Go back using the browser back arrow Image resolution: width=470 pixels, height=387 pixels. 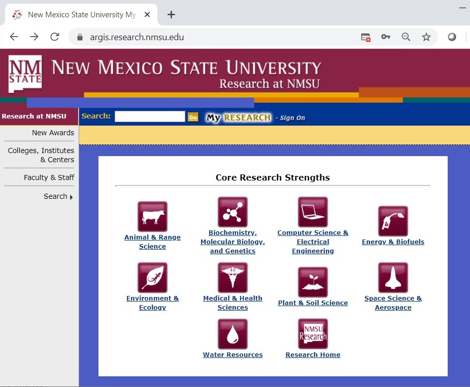coord(14,37)
